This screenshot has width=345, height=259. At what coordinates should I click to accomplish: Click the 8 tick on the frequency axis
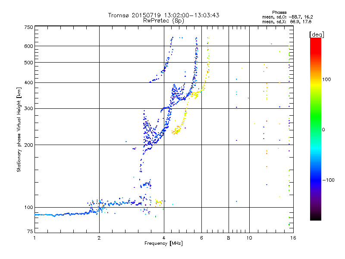click(x=229, y=238)
